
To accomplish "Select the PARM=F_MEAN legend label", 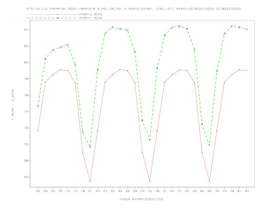I will pos(91,18).
